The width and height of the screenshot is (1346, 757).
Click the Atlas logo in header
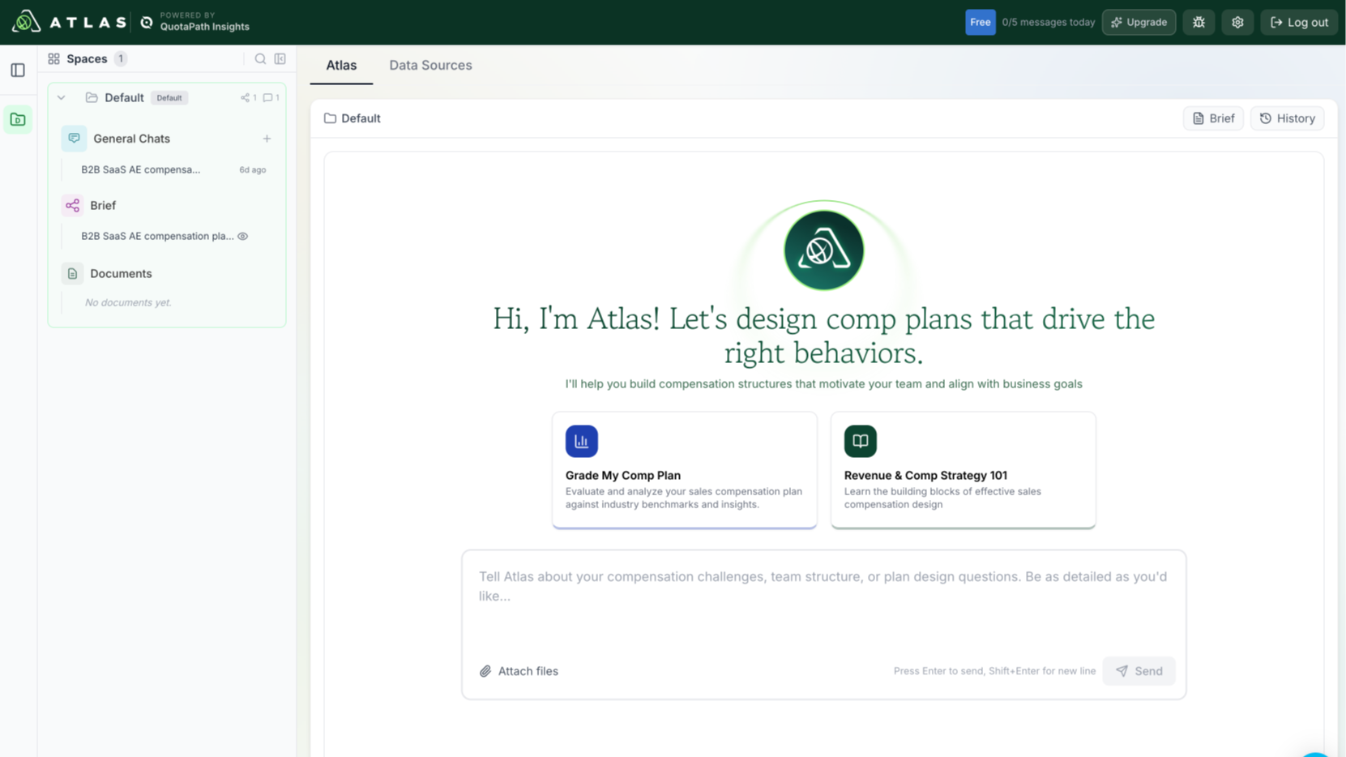tap(69, 22)
